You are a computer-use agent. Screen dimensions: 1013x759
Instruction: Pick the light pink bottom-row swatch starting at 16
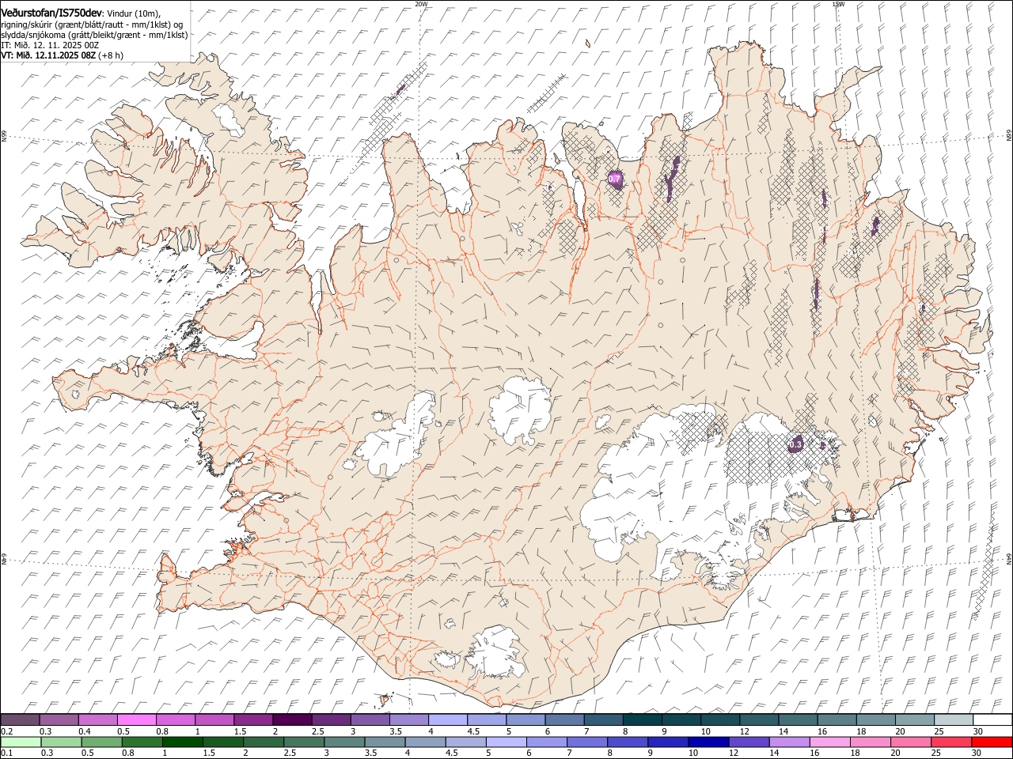829,742
